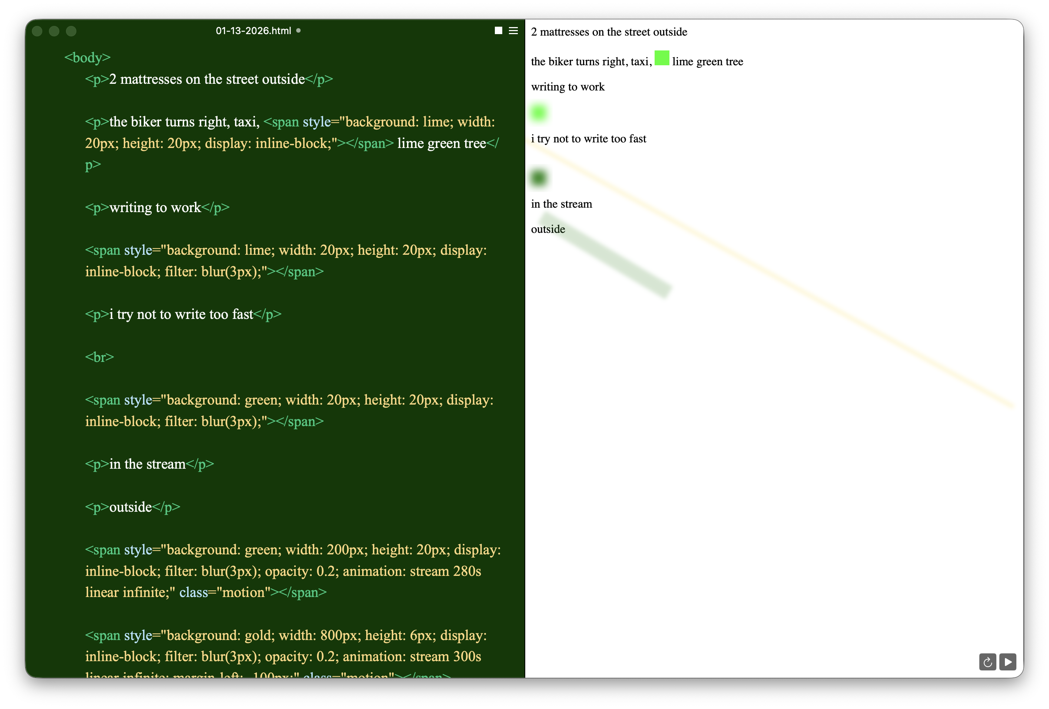
Task: Click the <br> tag in editor
Action: coord(99,357)
